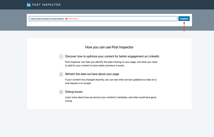The height and width of the screenshot is (137, 214).
Task: Focus the URL input field
Action: 103,19
